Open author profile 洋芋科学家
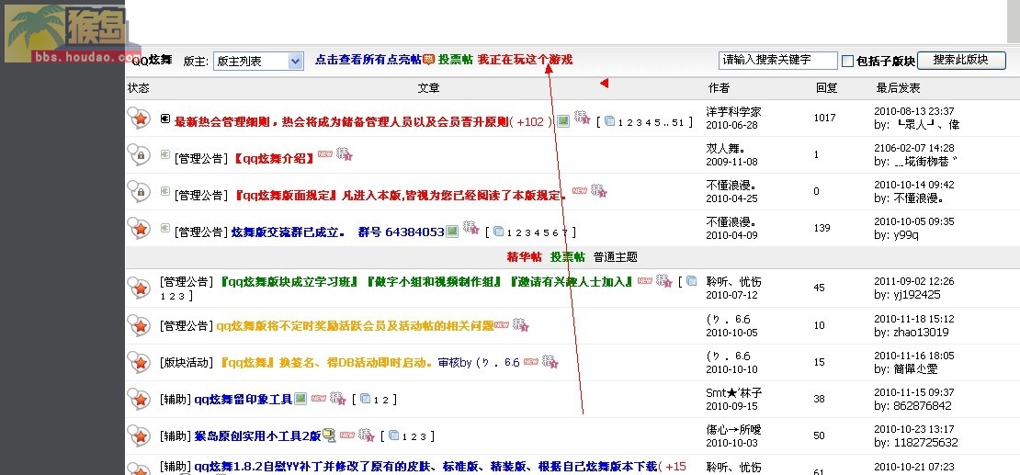Screen dimensions: 1020x475 point(733,112)
